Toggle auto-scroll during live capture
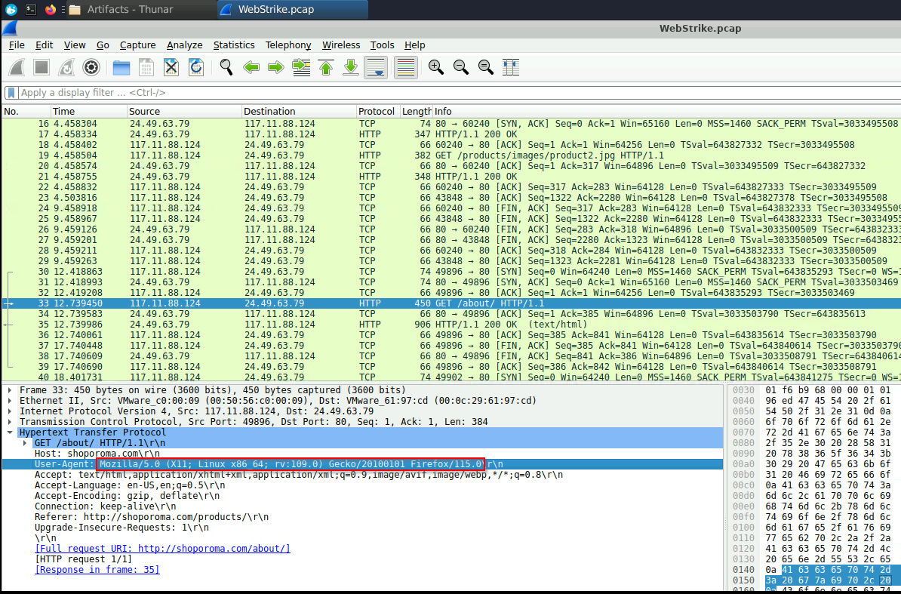Screen dimensions: 901x594 click(376, 67)
